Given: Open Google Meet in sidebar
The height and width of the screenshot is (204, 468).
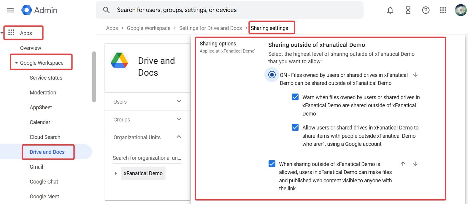Looking at the screenshot, I should (45, 197).
